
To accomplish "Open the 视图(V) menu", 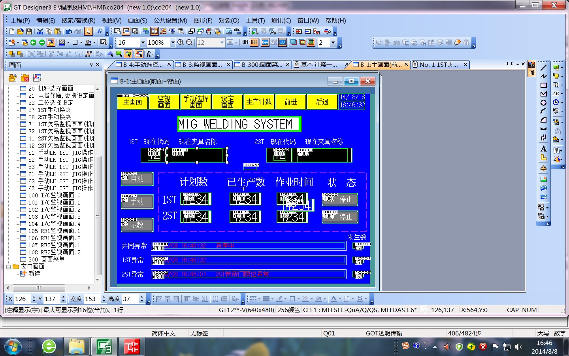I will [111, 20].
